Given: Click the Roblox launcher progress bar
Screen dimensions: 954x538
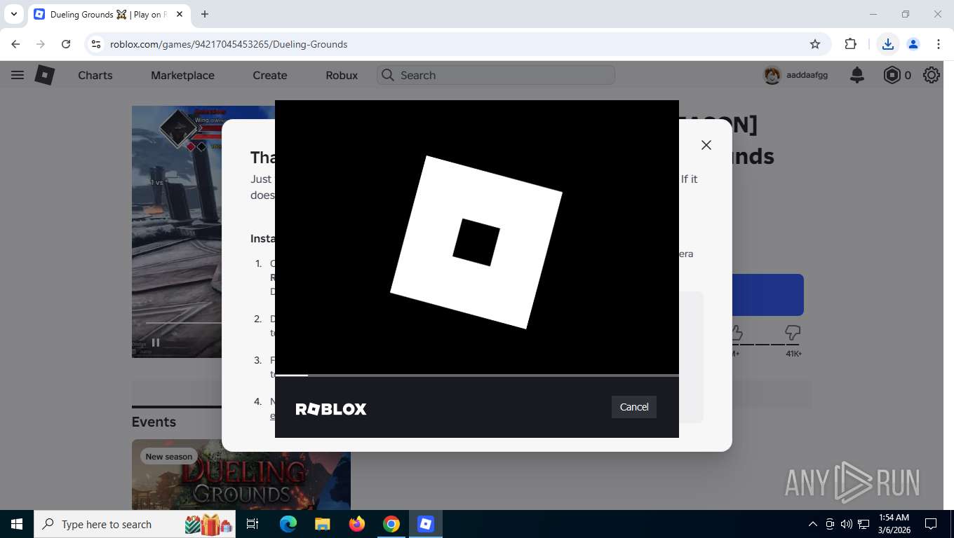Looking at the screenshot, I should 477,375.
